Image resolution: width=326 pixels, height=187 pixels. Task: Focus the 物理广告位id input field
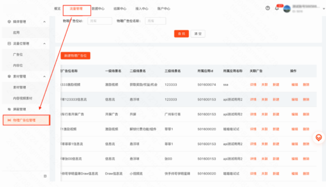coord(100,21)
